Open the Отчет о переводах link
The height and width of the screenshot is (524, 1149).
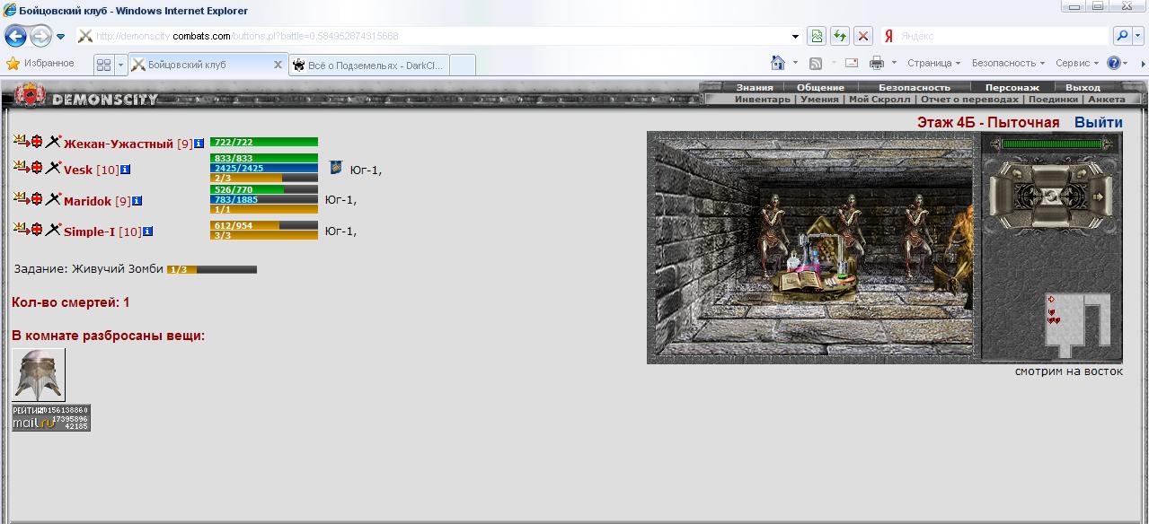[969, 100]
